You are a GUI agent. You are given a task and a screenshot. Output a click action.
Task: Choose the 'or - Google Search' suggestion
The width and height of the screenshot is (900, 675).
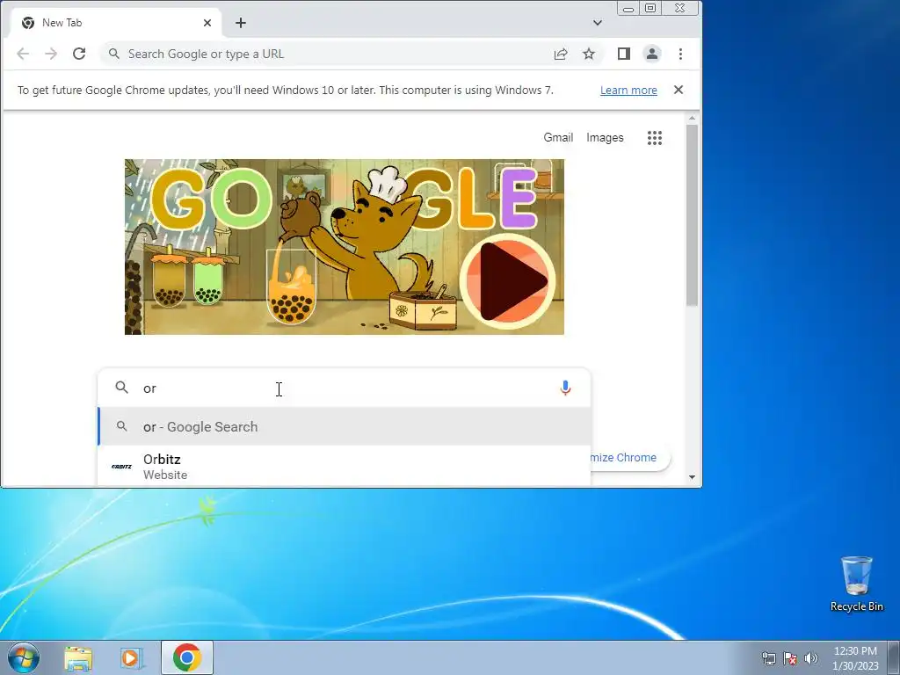pos(345,426)
